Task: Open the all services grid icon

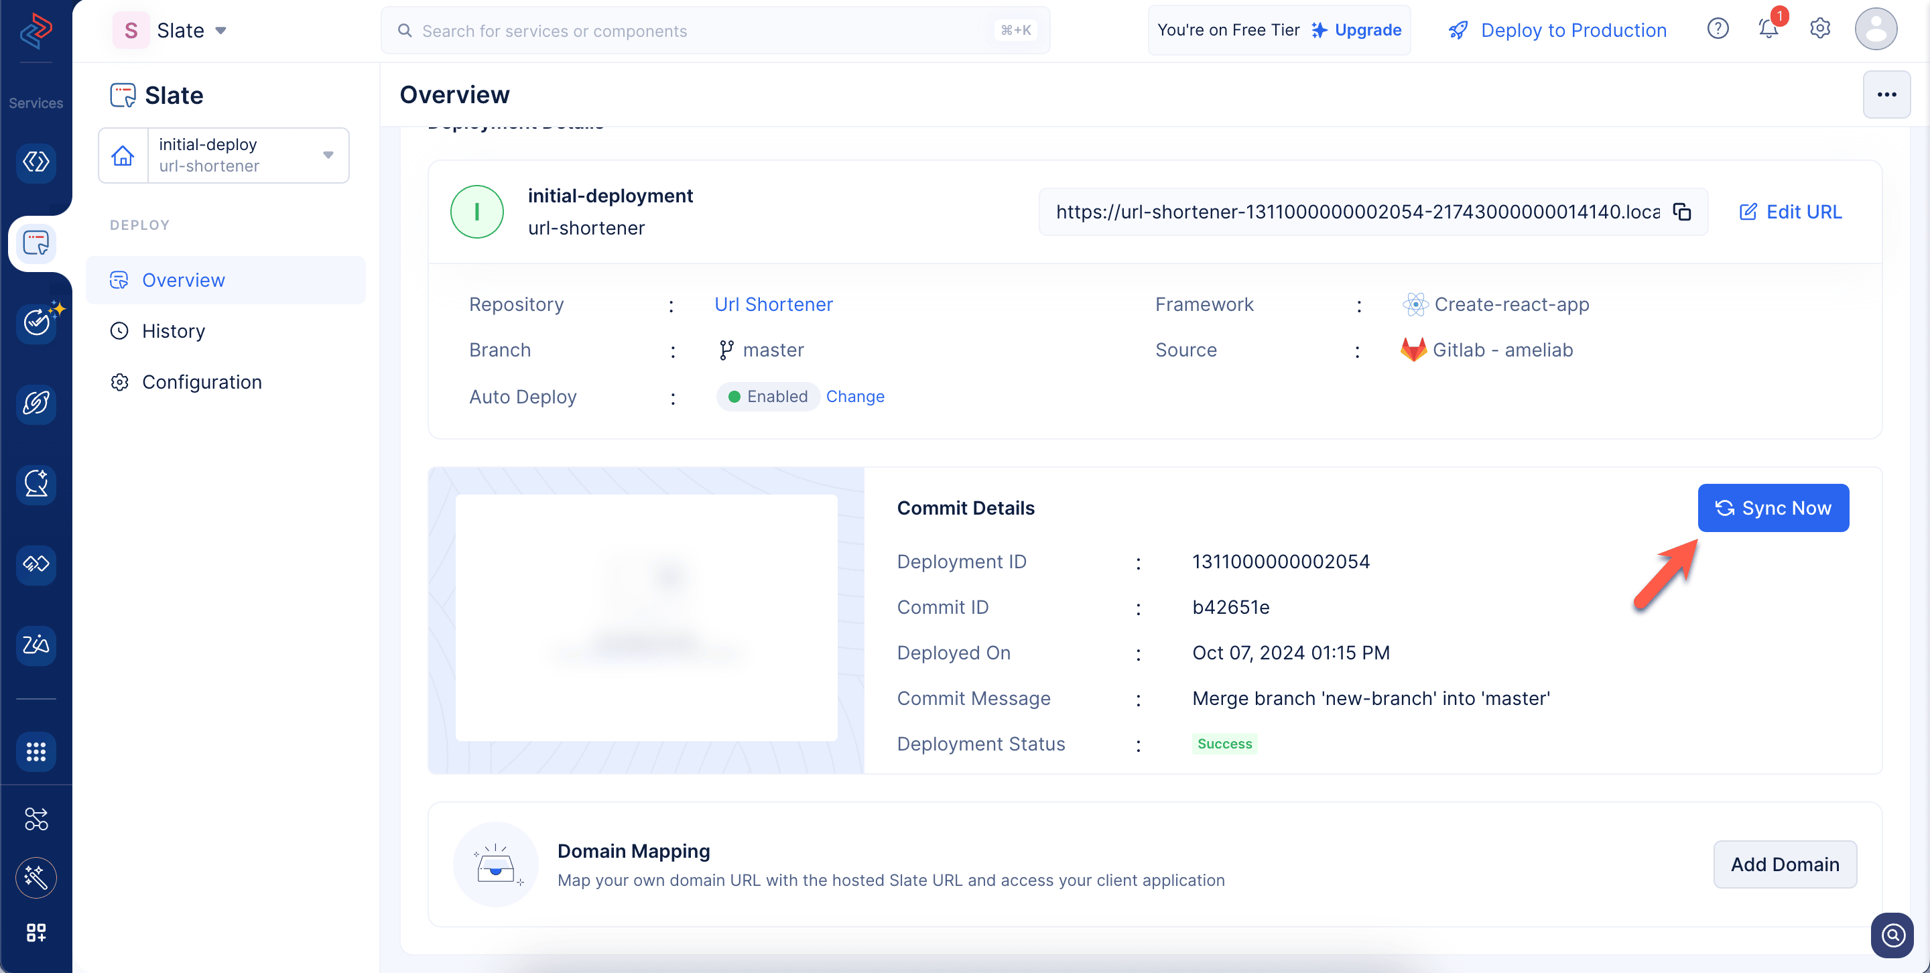Action: [x=36, y=751]
